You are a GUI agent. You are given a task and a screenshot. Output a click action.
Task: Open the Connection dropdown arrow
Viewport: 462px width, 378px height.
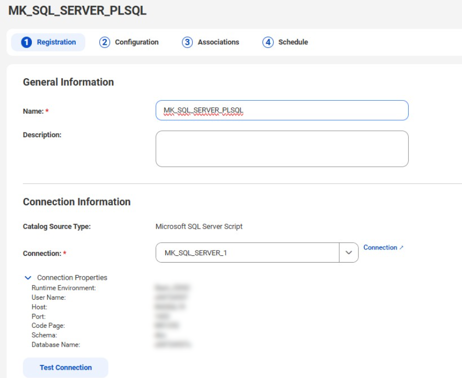click(x=349, y=253)
